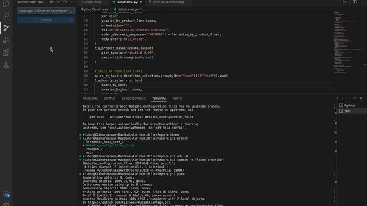Switch to the dataframe.py editor tab
This screenshot has height=206, width=367.
(x=127, y=2)
